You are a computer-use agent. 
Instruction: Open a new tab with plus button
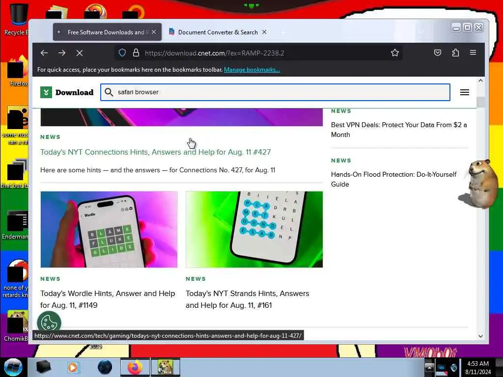[282, 32]
